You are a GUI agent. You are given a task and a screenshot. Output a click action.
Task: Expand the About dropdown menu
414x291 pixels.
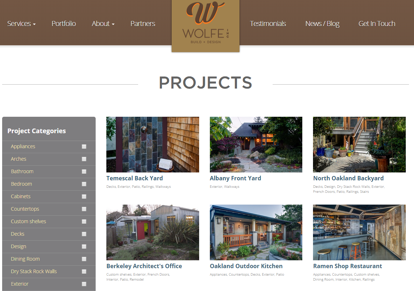(x=103, y=24)
